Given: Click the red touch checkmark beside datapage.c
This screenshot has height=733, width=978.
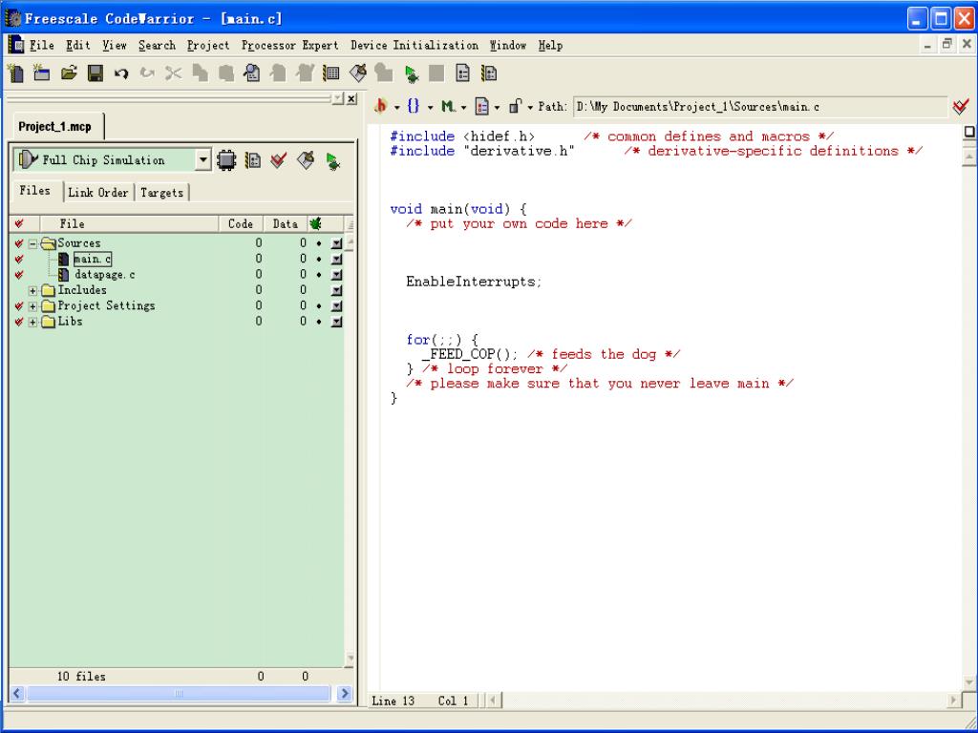Looking at the screenshot, I should 19,274.
